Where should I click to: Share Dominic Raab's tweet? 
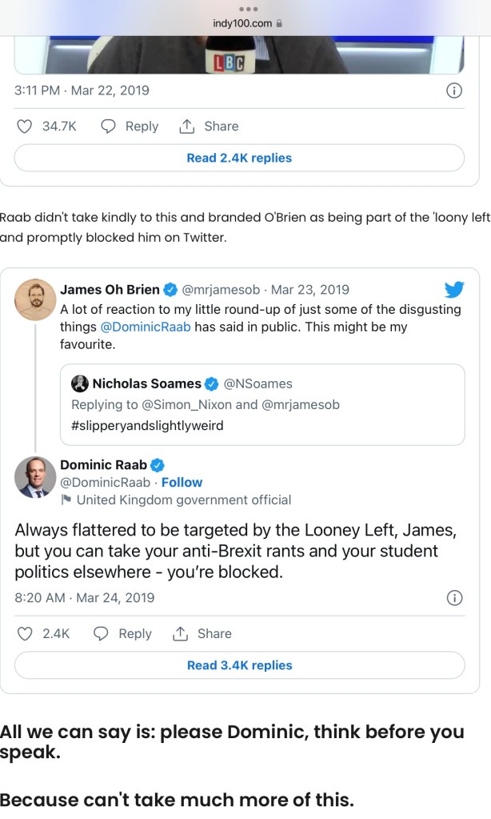[180, 633]
